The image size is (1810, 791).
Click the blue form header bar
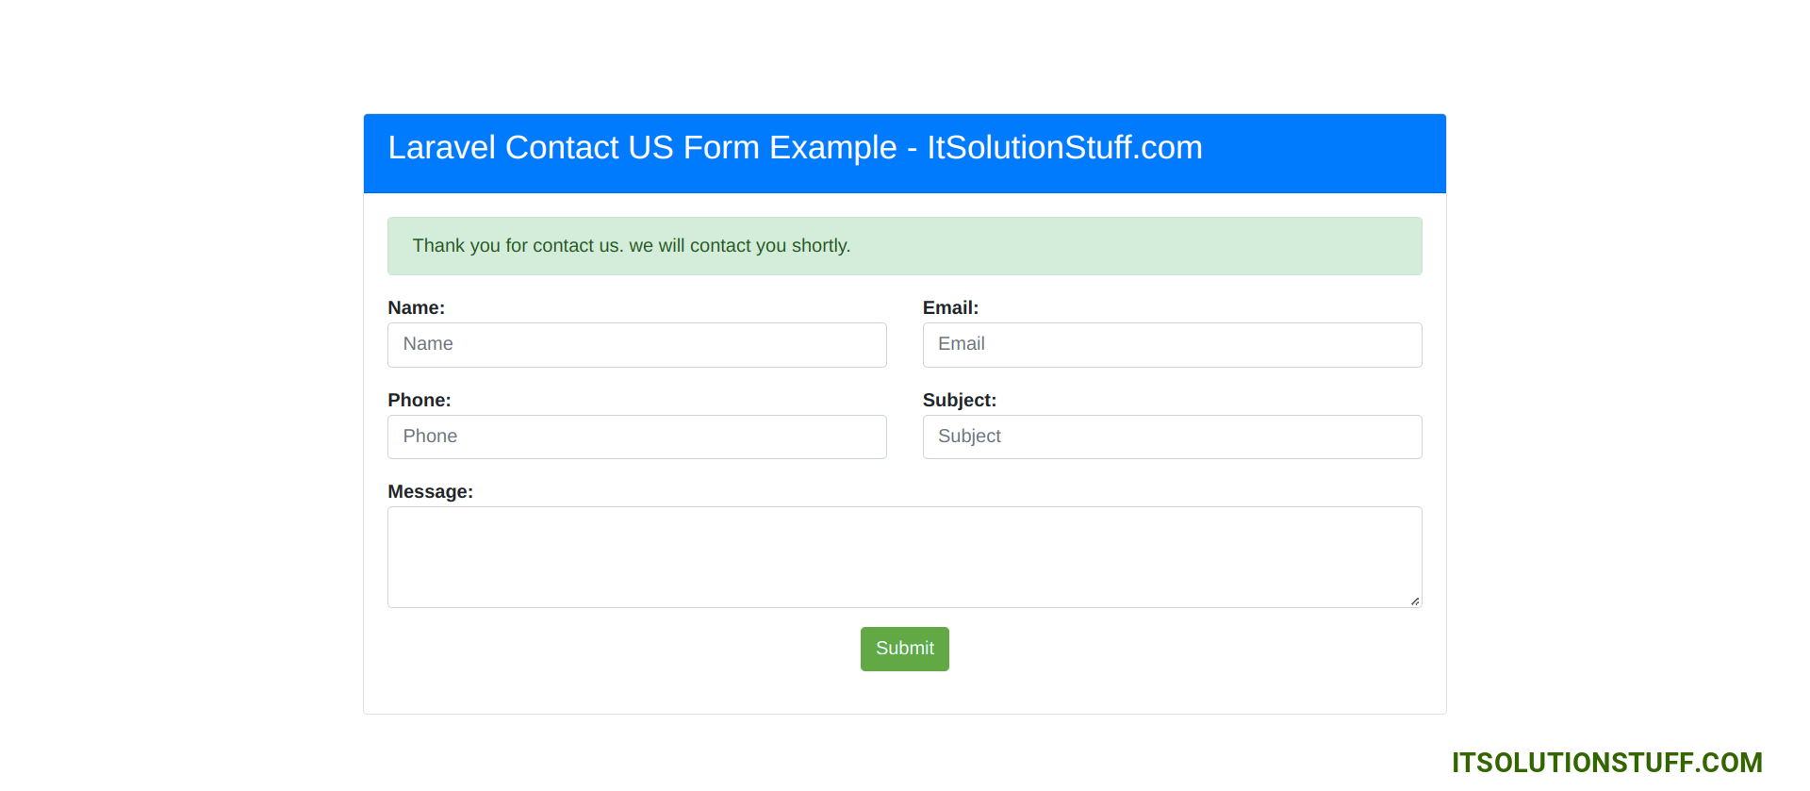(904, 154)
